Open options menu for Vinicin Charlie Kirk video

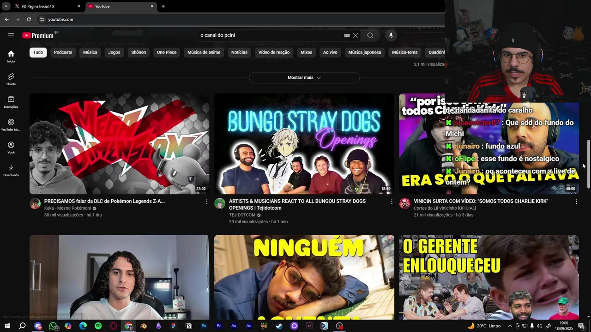(576, 202)
